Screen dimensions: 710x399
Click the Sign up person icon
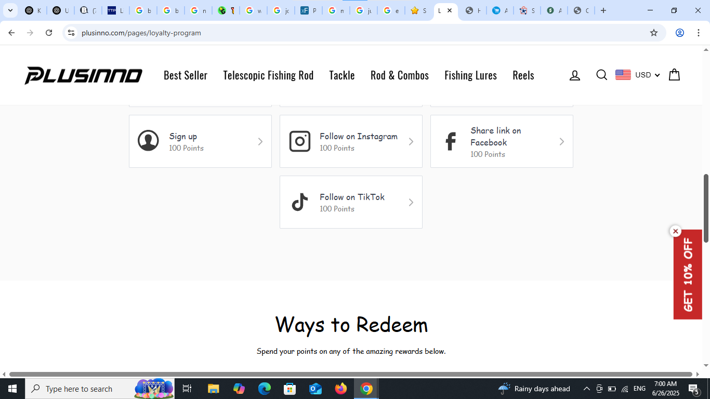pos(148,141)
